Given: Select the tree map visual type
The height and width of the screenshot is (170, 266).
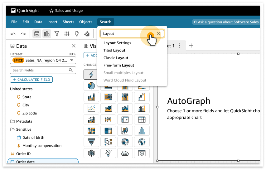Looking at the screenshot, I should click(x=108, y=131).
